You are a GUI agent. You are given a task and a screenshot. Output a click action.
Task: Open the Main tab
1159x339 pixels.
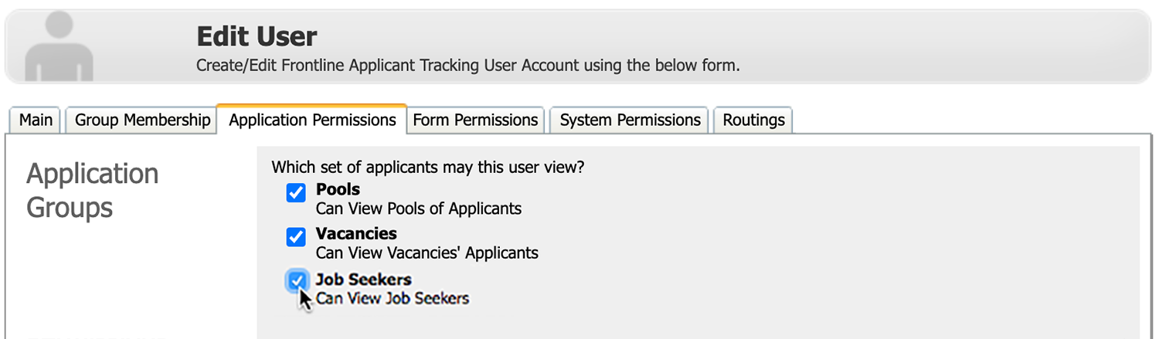pos(36,120)
